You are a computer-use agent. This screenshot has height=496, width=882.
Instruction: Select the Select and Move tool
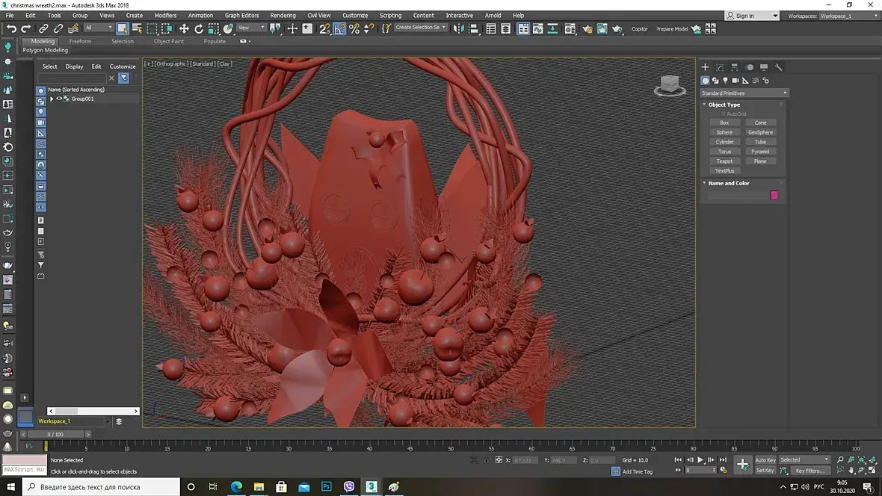click(x=184, y=28)
